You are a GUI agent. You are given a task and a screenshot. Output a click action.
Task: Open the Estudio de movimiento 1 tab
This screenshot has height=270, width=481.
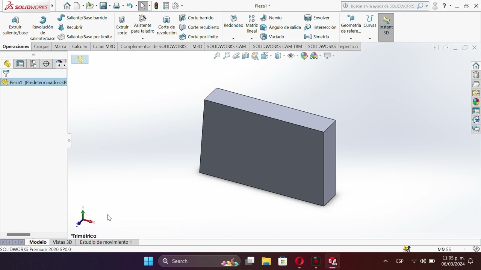(x=106, y=242)
